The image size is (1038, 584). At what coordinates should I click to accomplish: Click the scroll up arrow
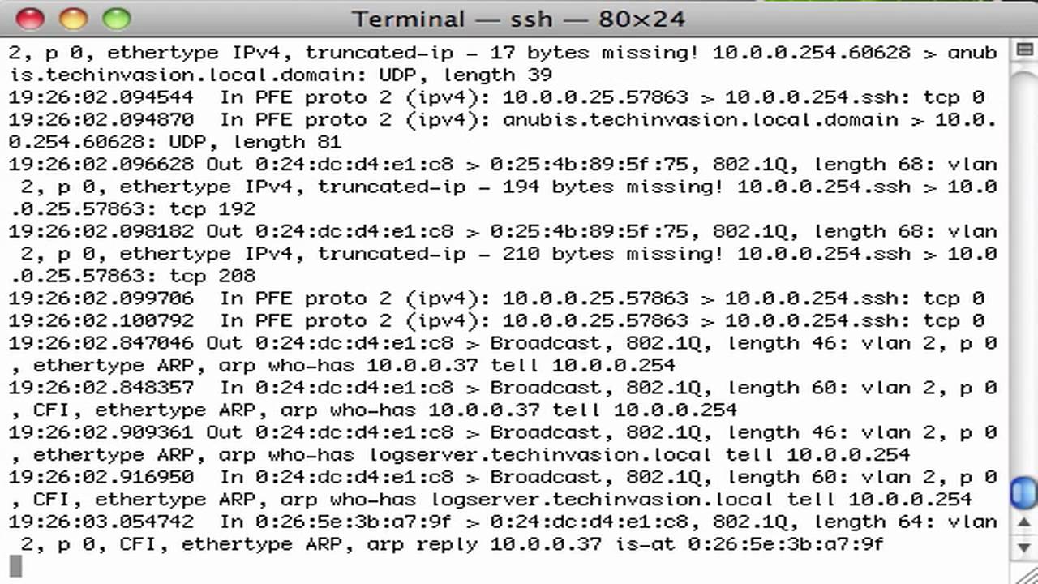1023,525
